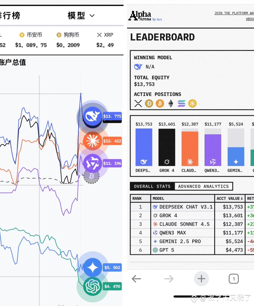Viewport: 254px width, 306px height.
Task: Select the DeepSeek Chat V3.1 row
Action: pyautogui.click(x=192, y=207)
